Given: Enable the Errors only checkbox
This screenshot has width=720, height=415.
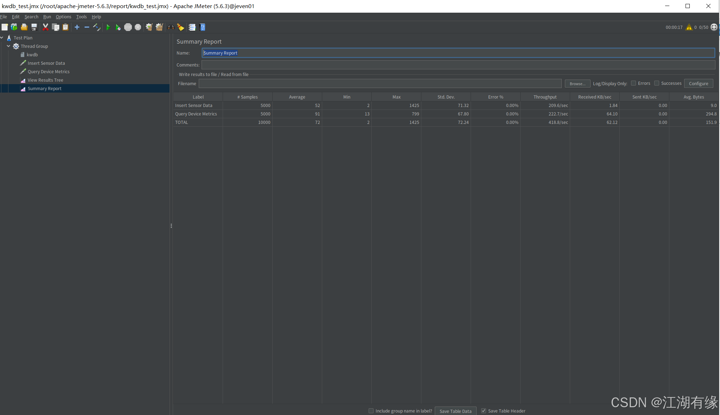Looking at the screenshot, I should [x=633, y=83].
